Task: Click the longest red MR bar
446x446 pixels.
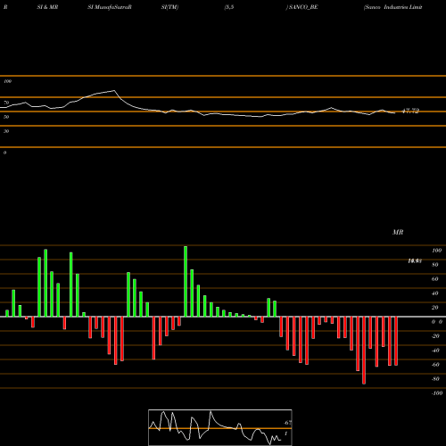Action: click(x=364, y=351)
